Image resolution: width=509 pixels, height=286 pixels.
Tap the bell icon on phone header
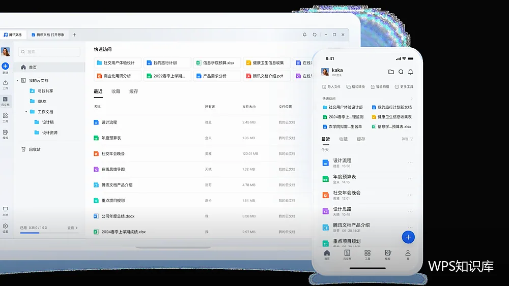pos(410,72)
